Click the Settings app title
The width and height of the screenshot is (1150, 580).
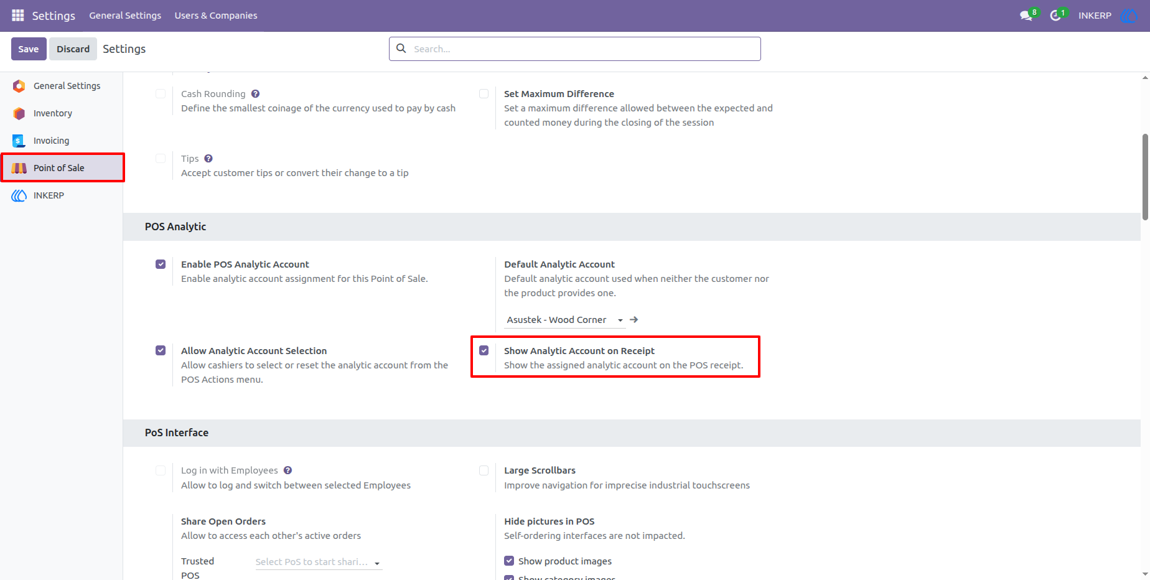pyautogui.click(x=54, y=16)
